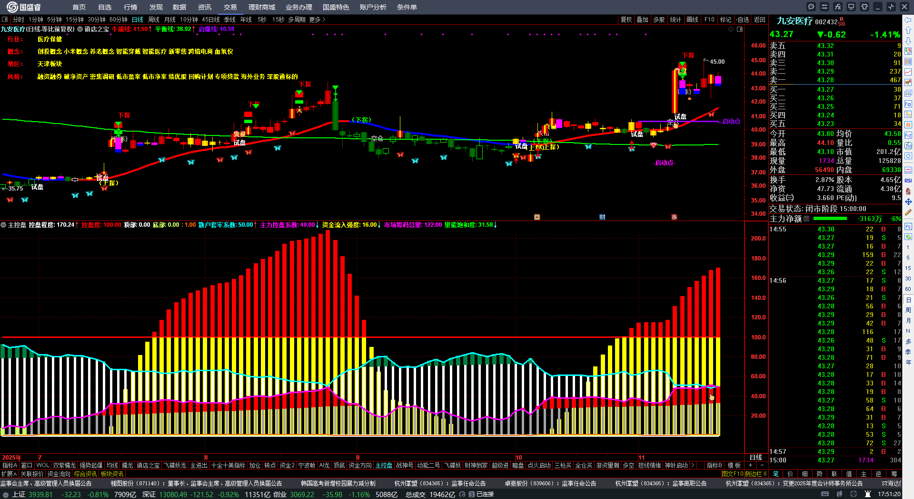Select the 资金流向 bottom tab
Viewport: 914px width, 499px height.
(x=59, y=474)
